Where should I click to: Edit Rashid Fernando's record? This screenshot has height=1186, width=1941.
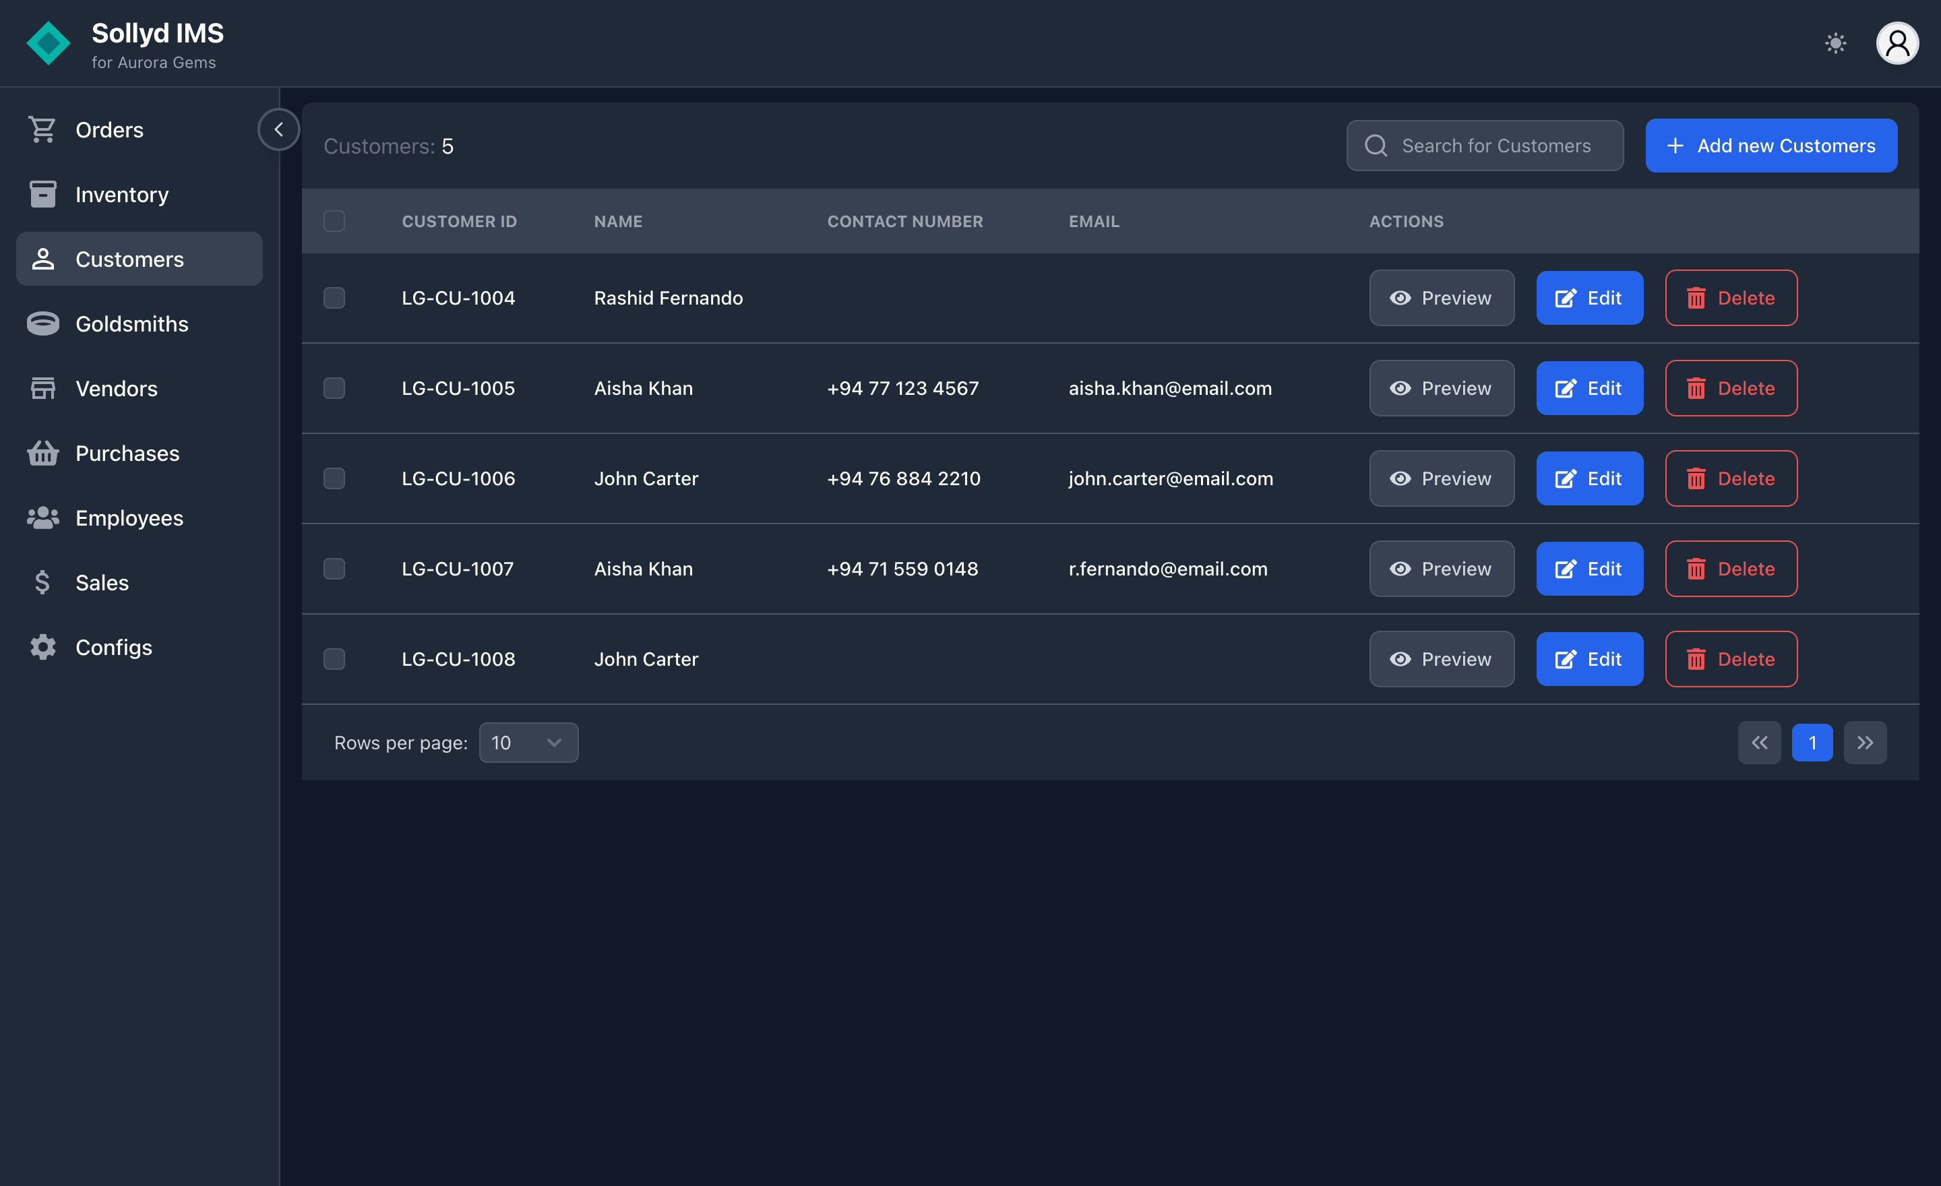pyautogui.click(x=1589, y=298)
